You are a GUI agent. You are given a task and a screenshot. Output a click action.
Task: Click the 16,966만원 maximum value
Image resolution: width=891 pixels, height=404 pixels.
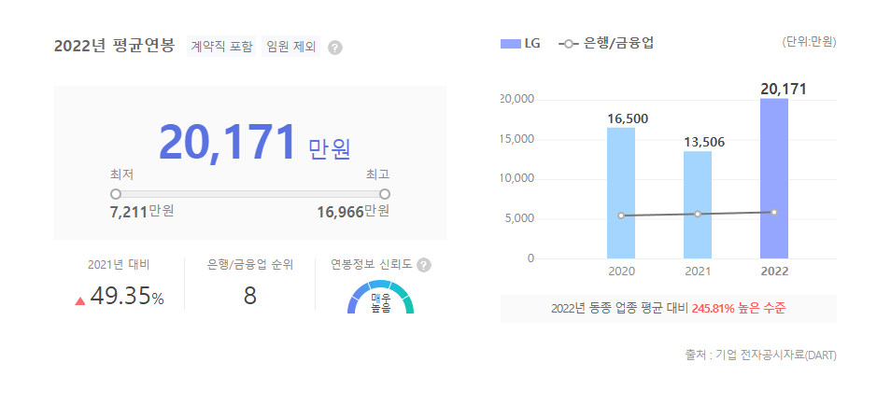[353, 212]
